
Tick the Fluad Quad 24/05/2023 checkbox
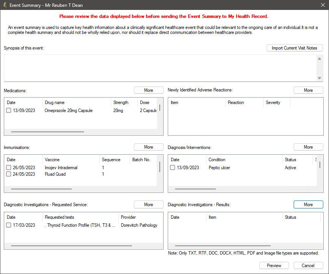(x=9, y=174)
